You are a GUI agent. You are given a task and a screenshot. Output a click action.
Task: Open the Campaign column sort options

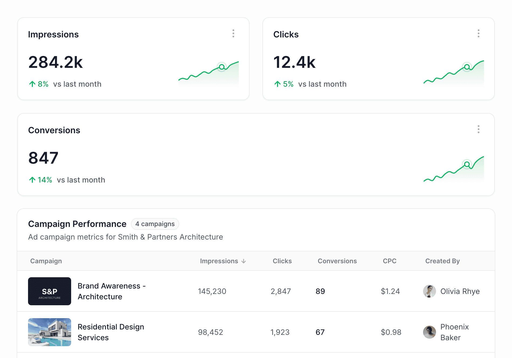pos(46,261)
